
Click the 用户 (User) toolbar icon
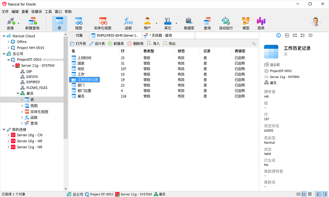pos(147,23)
